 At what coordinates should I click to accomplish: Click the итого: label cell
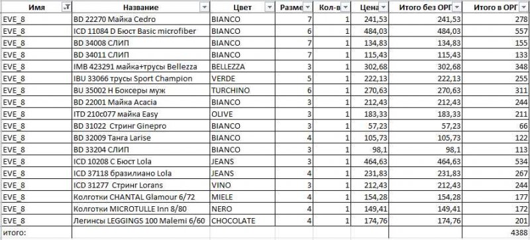click(x=36, y=233)
